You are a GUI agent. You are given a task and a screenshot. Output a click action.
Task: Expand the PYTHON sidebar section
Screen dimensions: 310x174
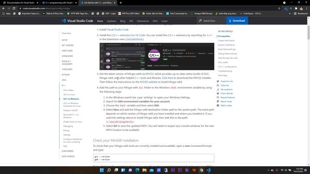click(x=66, y=75)
